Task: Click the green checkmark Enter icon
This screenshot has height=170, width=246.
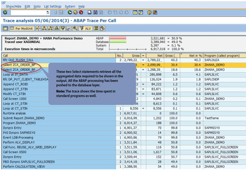Action: [x=5, y=12]
